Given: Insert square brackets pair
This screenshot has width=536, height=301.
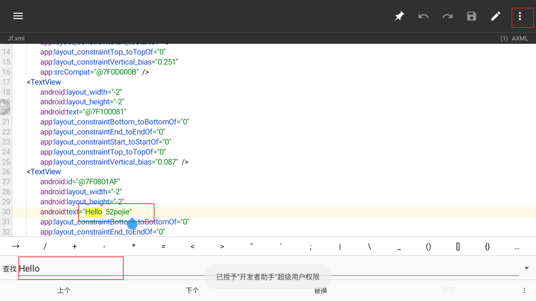Looking at the screenshot, I should click(458, 246).
